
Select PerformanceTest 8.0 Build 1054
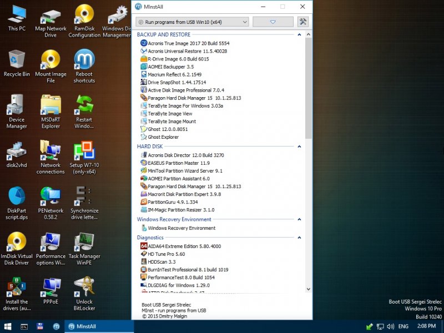[178, 277]
